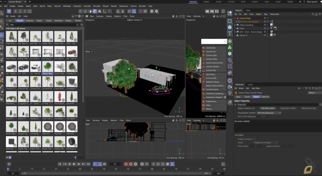Screen dimensions: 322x176
Task: Click the gear next to Interactive viewport
Action: coord(225,97)
